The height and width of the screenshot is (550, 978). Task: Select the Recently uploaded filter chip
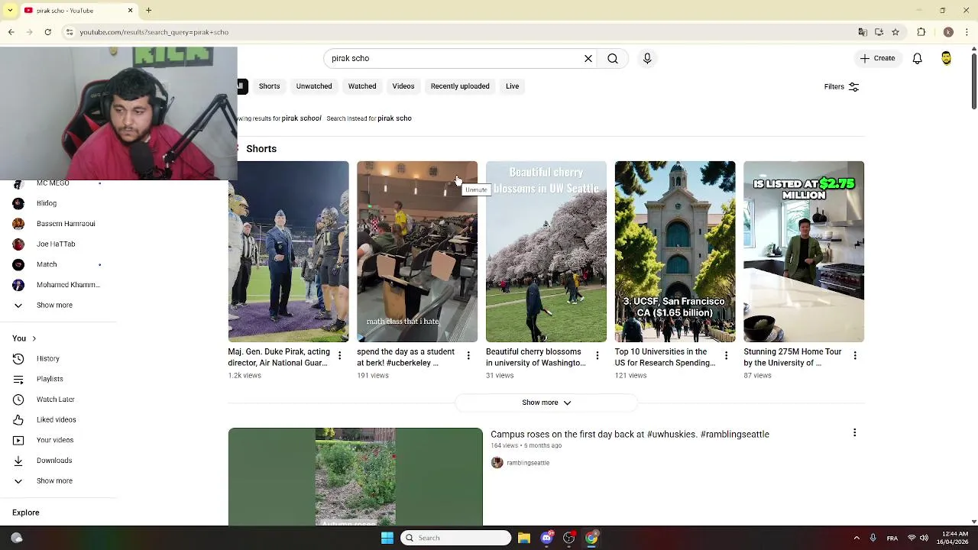point(460,86)
